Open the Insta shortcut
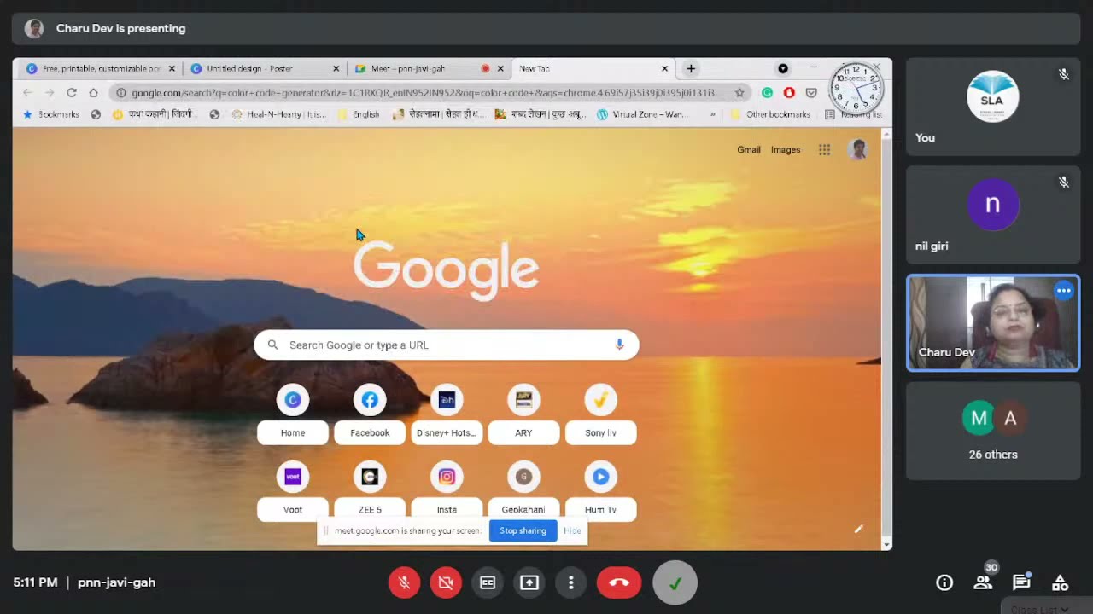This screenshot has width=1093, height=614. point(447,491)
